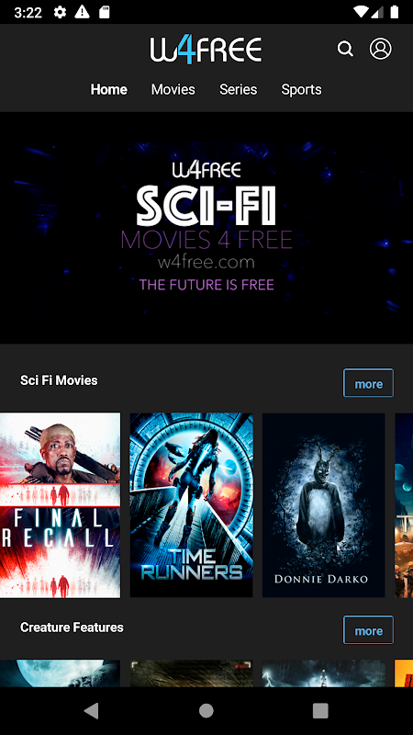Click more button for Sci Fi Movies
The width and height of the screenshot is (413, 735).
pos(369,383)
